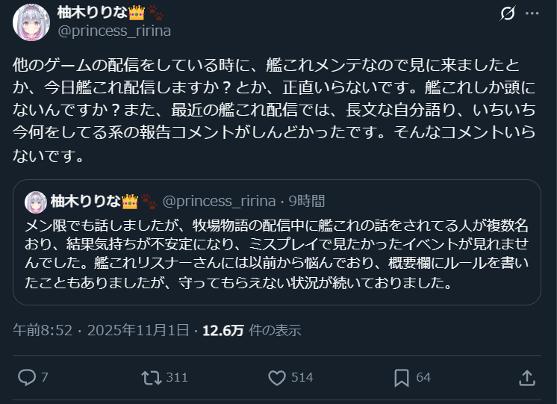Click the Grok slashed-circle icon
This screenshot has width=557, height=404.
(507, 14)
